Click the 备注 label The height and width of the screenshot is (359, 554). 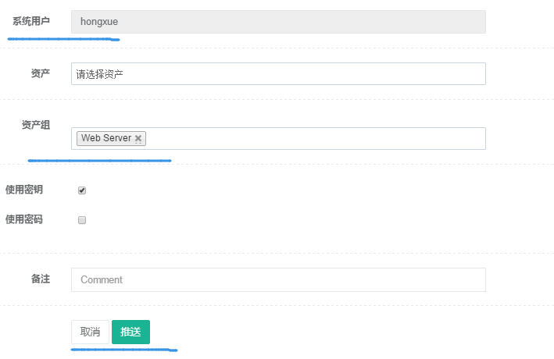[41, 279]
